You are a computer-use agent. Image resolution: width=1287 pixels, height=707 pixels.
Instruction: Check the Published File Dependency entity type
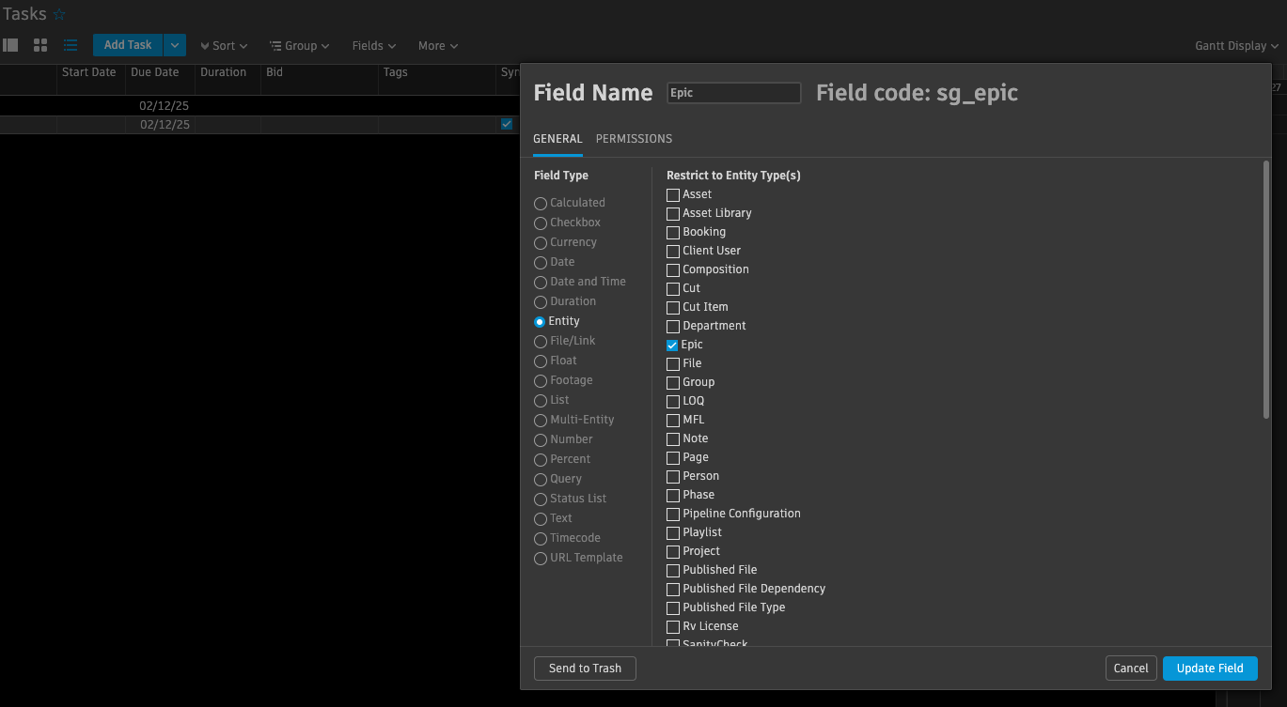(x=673, y=589)
